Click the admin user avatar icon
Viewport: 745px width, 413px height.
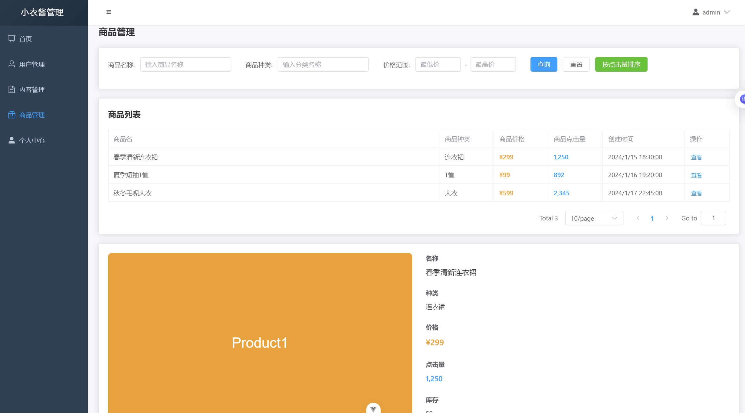[696, 12]
